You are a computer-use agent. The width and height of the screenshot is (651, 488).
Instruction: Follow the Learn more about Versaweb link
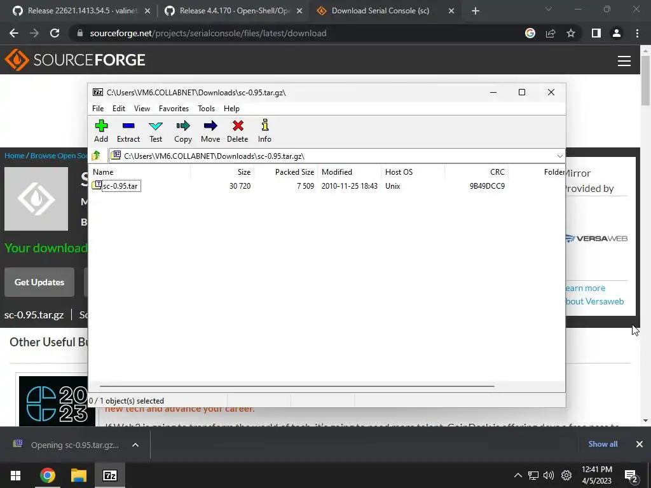(594, 295)
